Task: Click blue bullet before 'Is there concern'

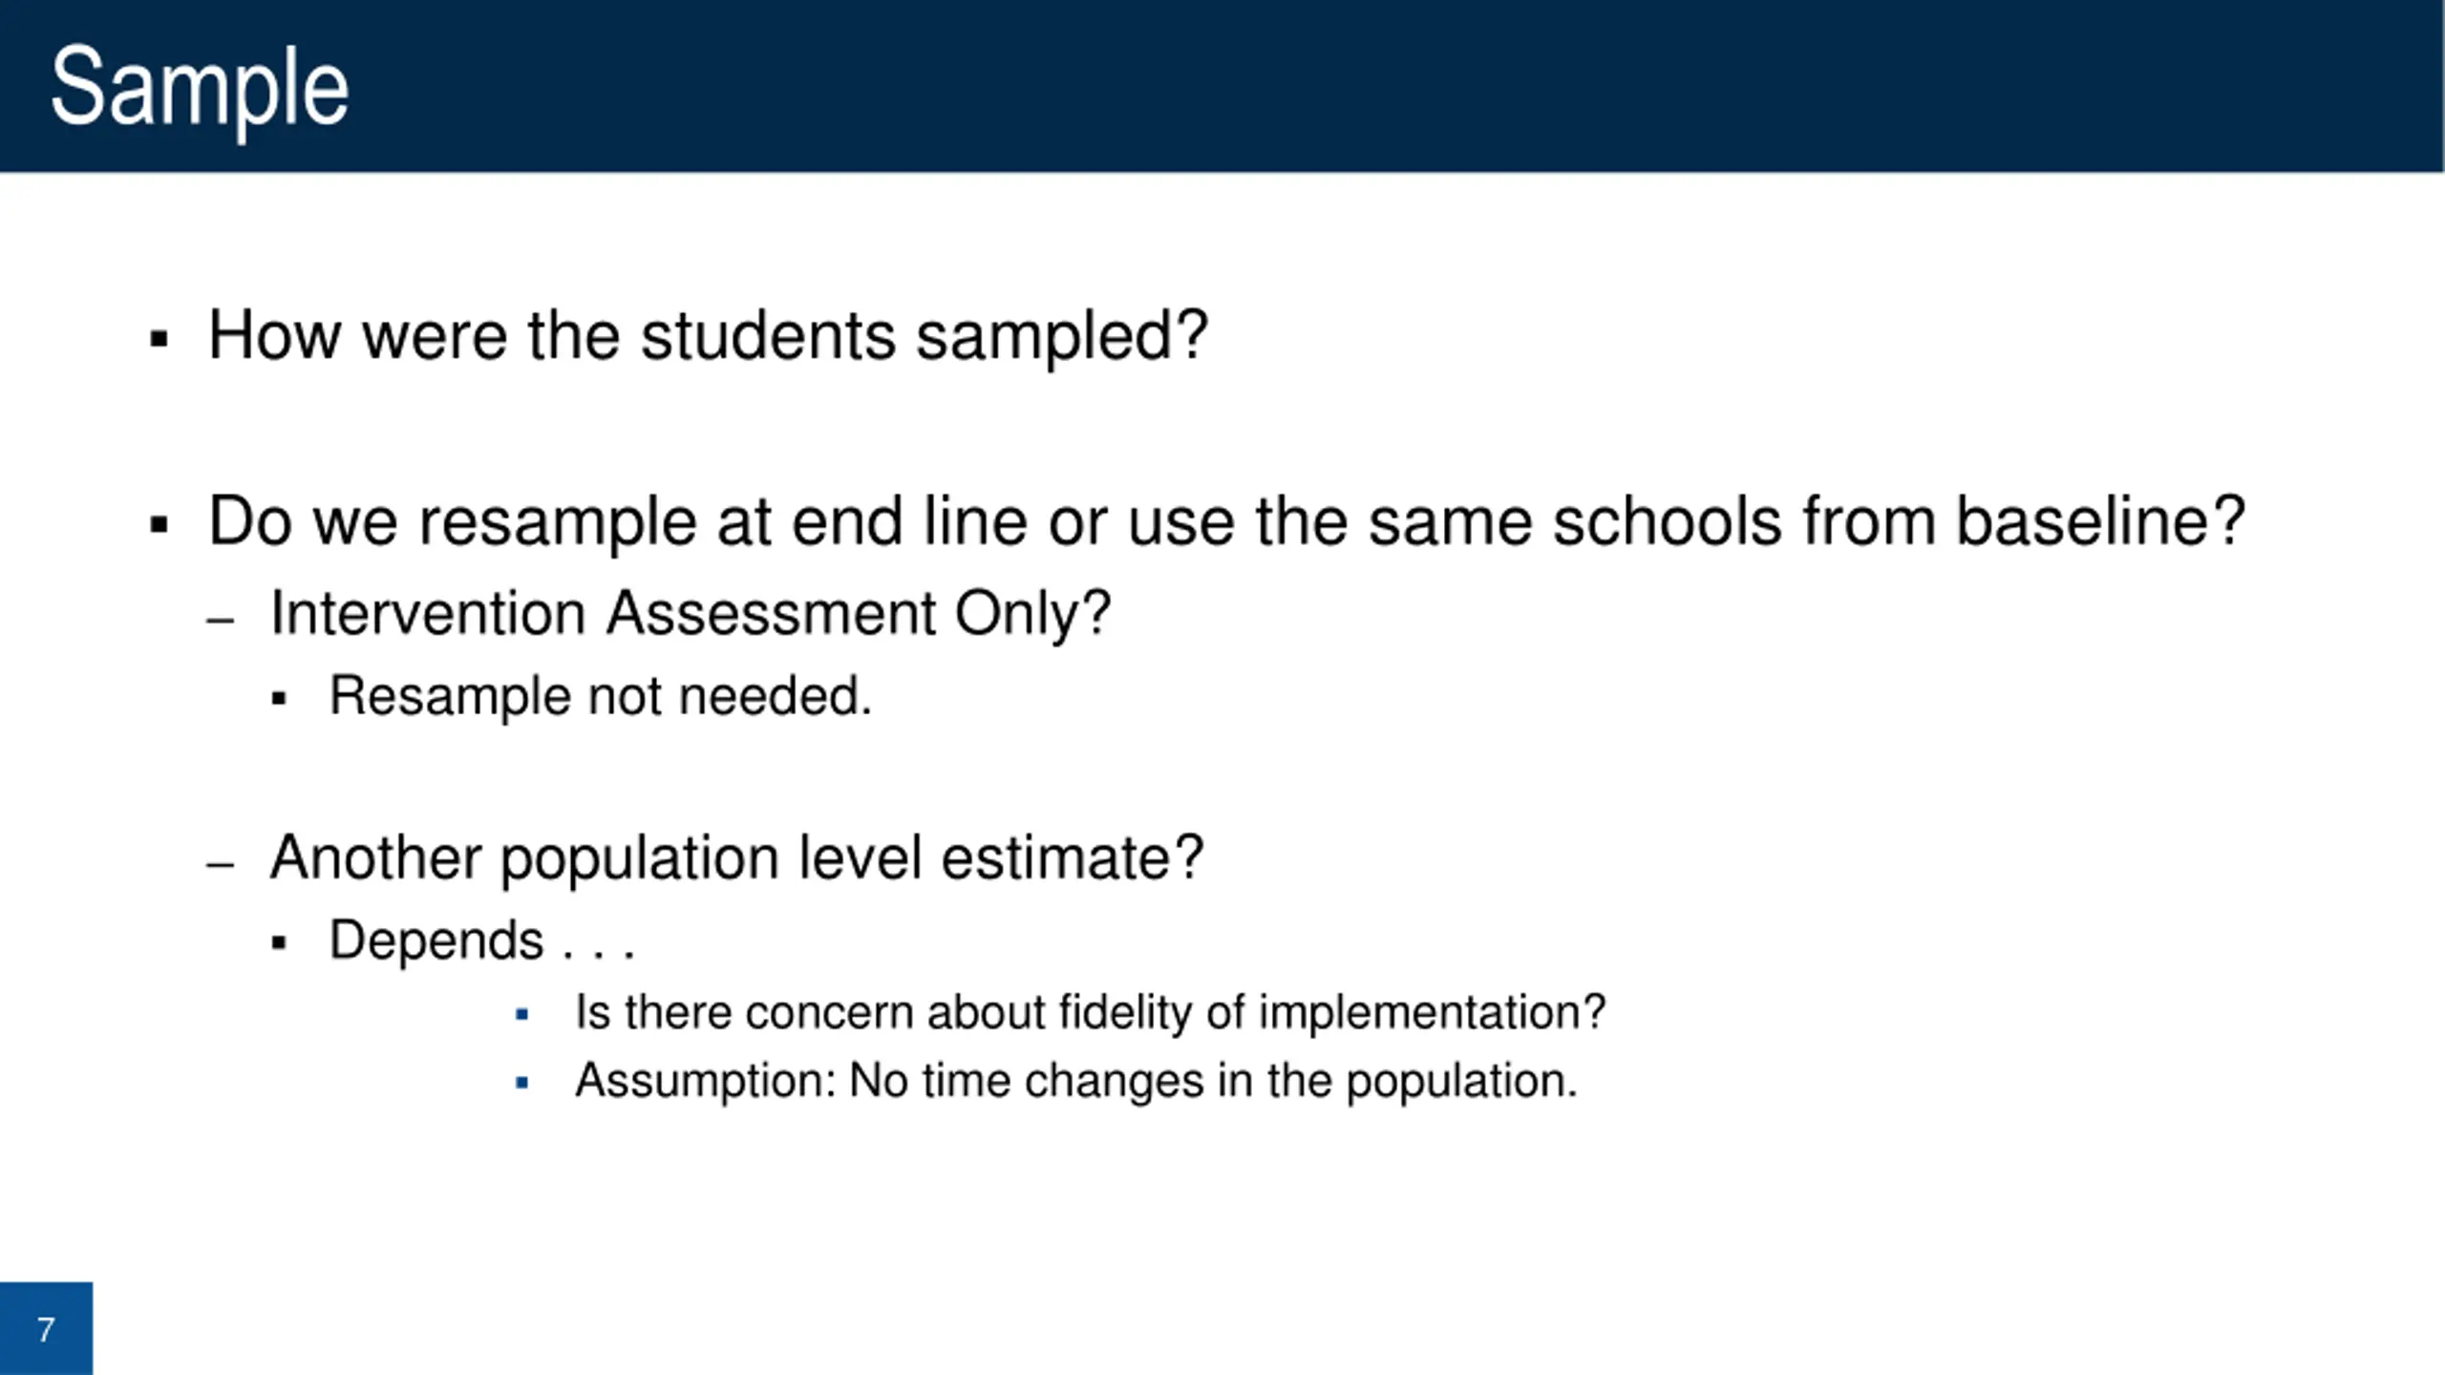Action: [x=521, y=1014]
